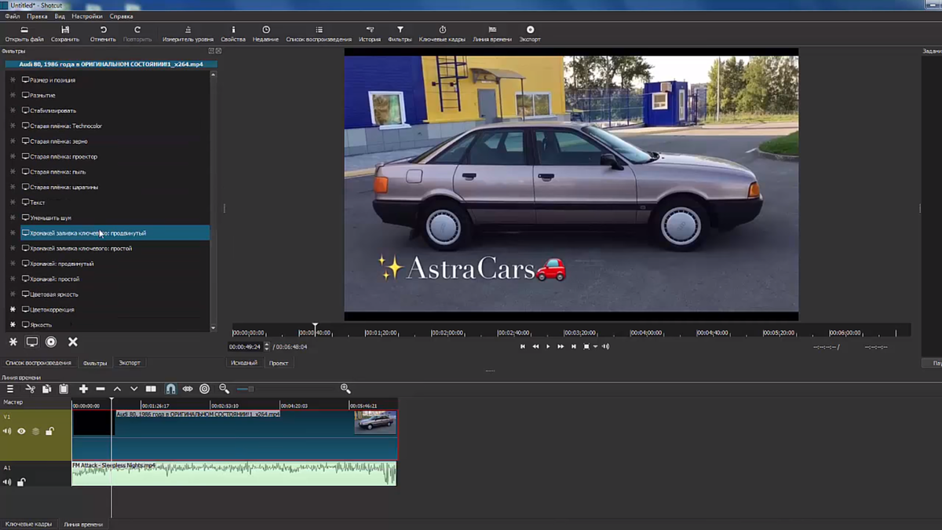The height and width of the screenshot is (530, 942).
Task: Click the current timecode field 00:00:49:24
Action: pyautogui.click(x=245, y=346)
